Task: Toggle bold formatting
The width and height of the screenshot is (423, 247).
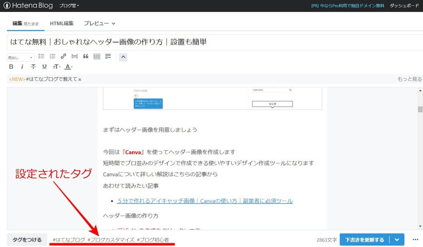Action: click(x=11, y=66)
